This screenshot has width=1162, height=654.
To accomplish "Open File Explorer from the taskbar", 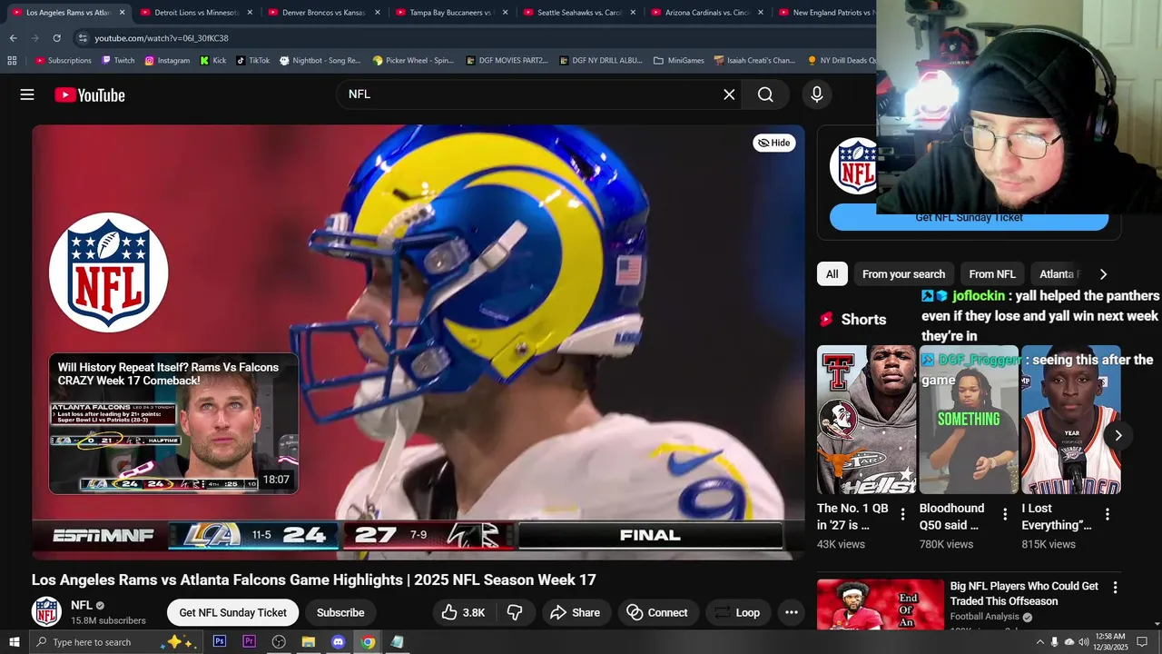I will 308,642.
